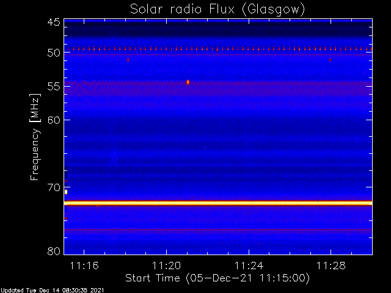The width and height of the screenshot is (391, 293).
Task: Click the 11:20 time tick label
Action: pos(166,266)
